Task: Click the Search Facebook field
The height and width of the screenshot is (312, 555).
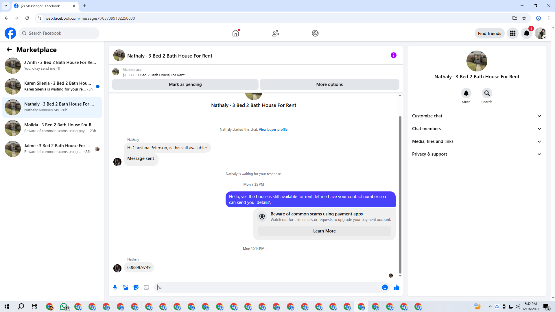Action: coord(59,33)
